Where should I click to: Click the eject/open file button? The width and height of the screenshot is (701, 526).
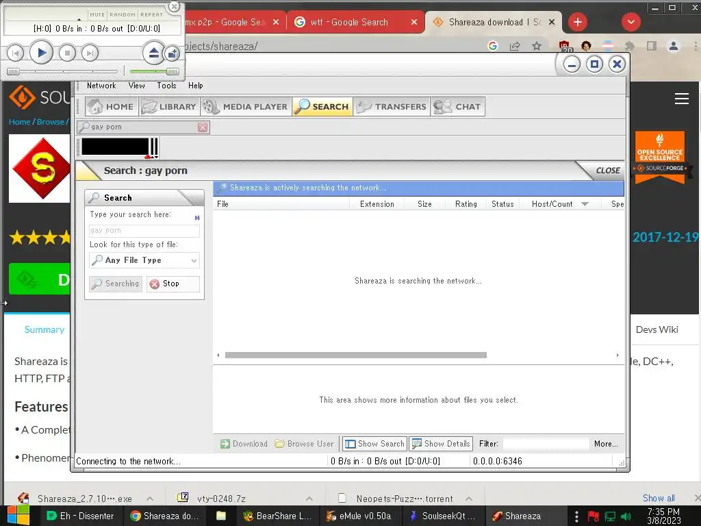(153, 53)
